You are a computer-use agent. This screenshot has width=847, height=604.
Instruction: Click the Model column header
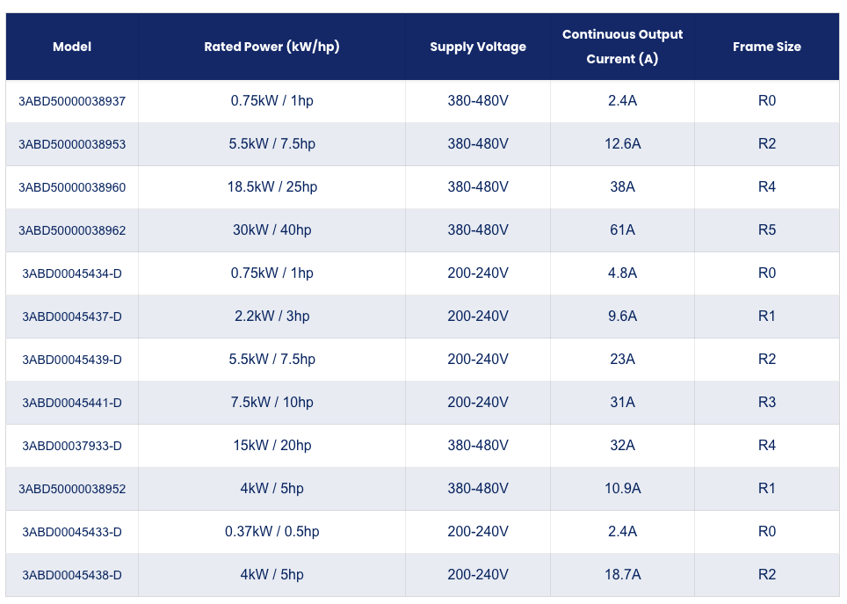[72, 47]
